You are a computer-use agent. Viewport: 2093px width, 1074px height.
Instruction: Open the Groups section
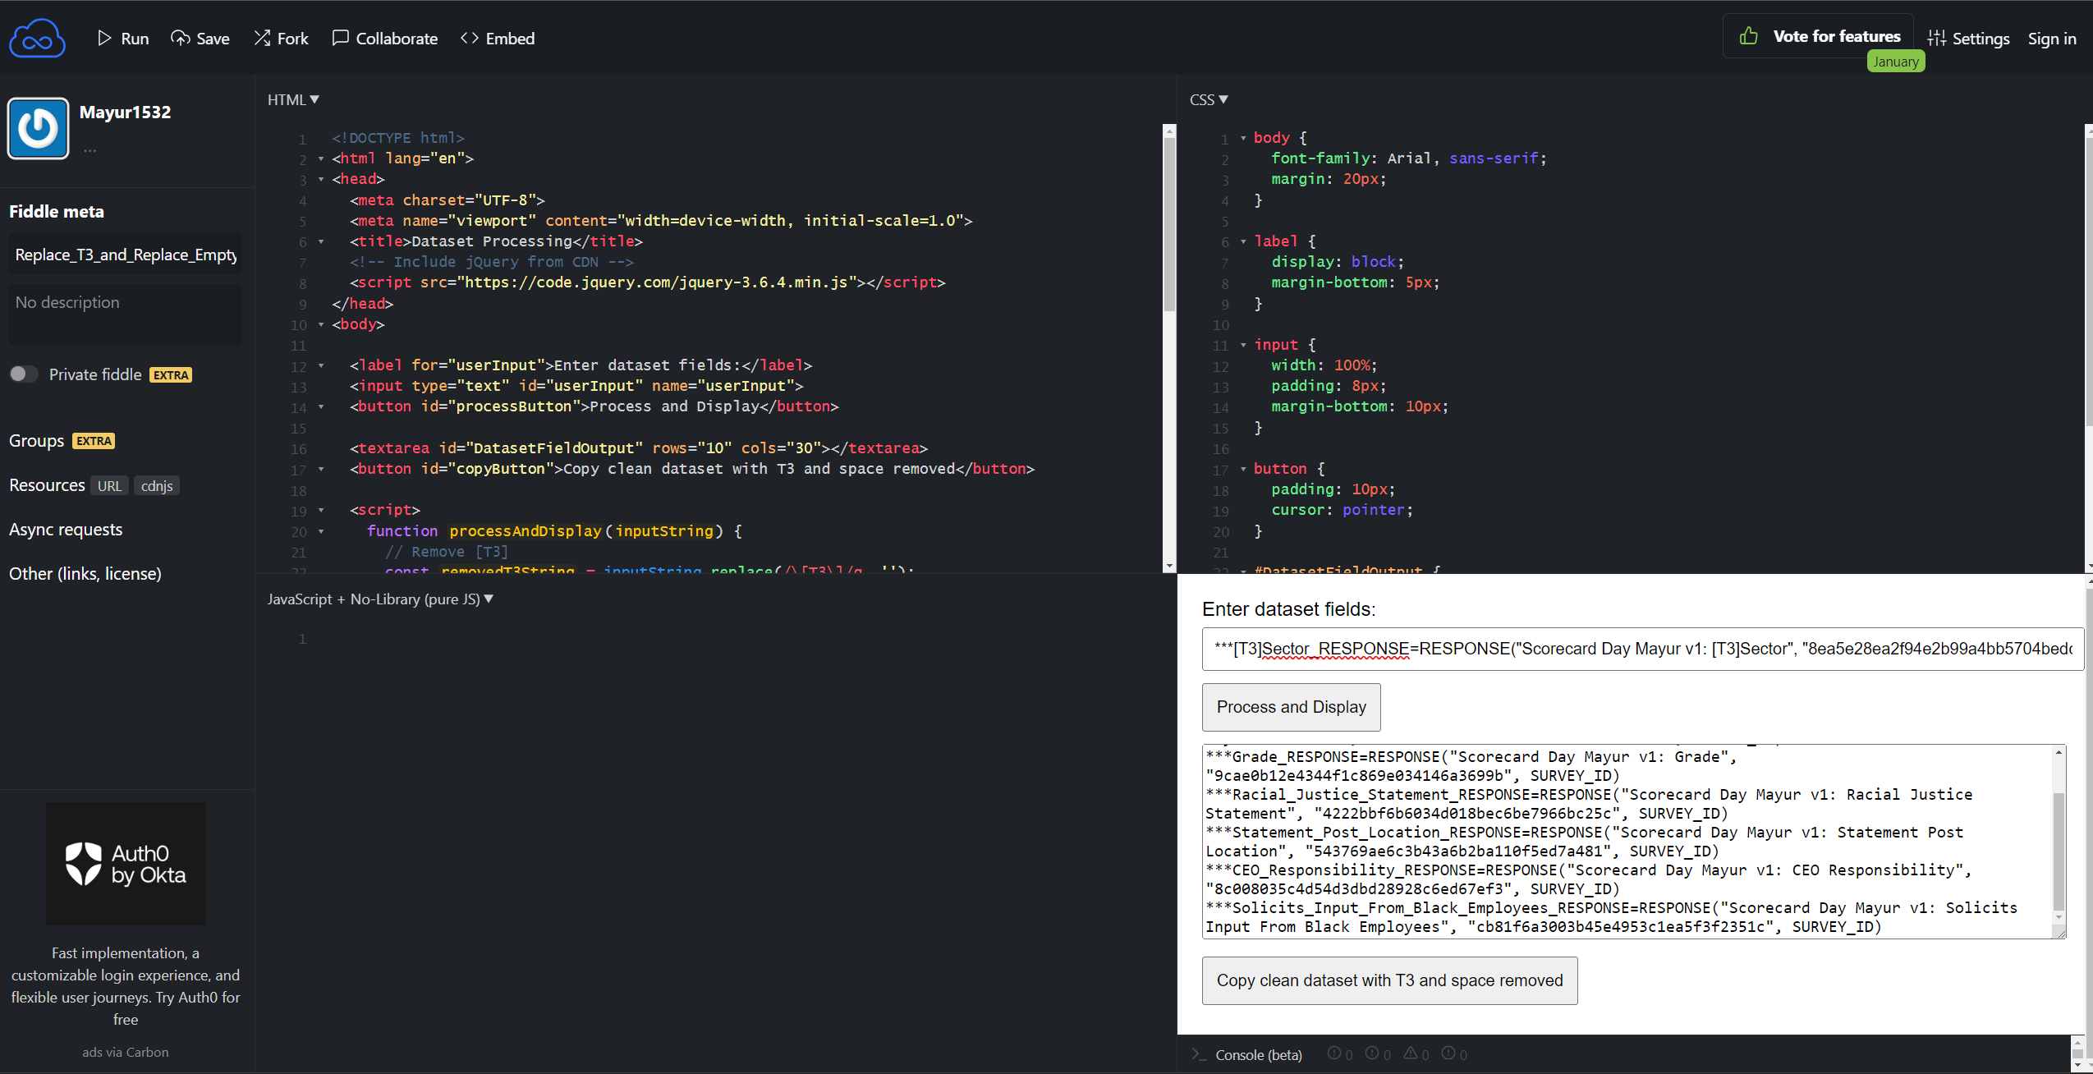36,441
